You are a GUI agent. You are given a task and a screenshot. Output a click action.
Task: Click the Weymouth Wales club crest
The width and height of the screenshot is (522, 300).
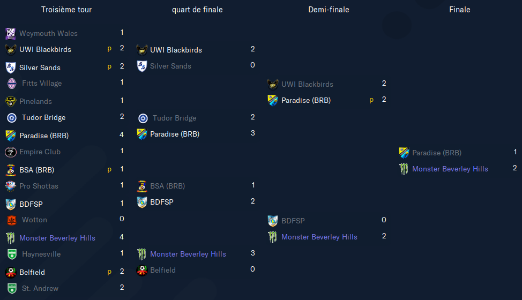pyautogui.click(x=11, y=33)
